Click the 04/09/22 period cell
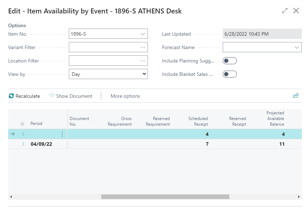306x210 pixels. [41, 144]
